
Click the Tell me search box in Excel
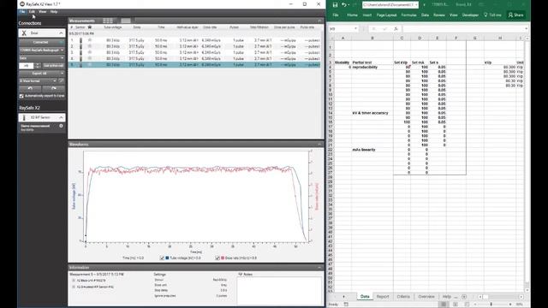pos(492,15)
